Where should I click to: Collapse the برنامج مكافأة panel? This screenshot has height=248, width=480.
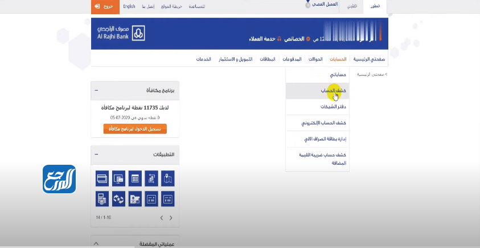tap(96, 91)
